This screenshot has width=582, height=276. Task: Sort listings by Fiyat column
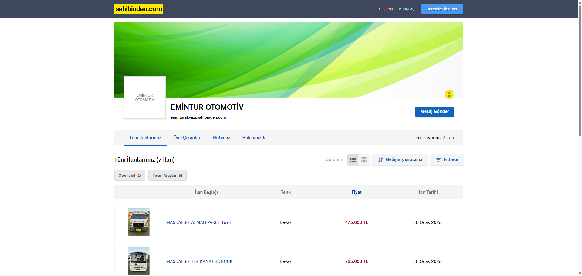point(357,192)
